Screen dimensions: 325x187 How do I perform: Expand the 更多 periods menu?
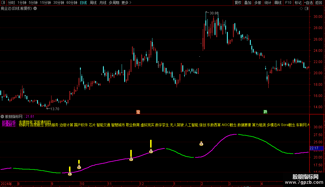(x=126, y=3)
